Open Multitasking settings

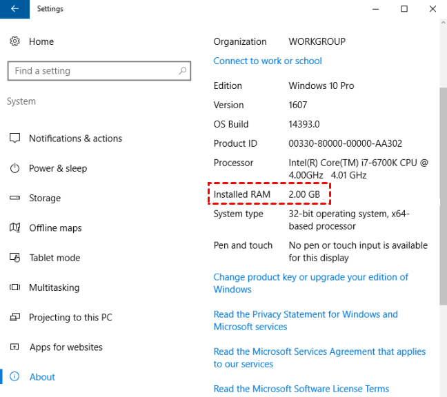[54, 287]
